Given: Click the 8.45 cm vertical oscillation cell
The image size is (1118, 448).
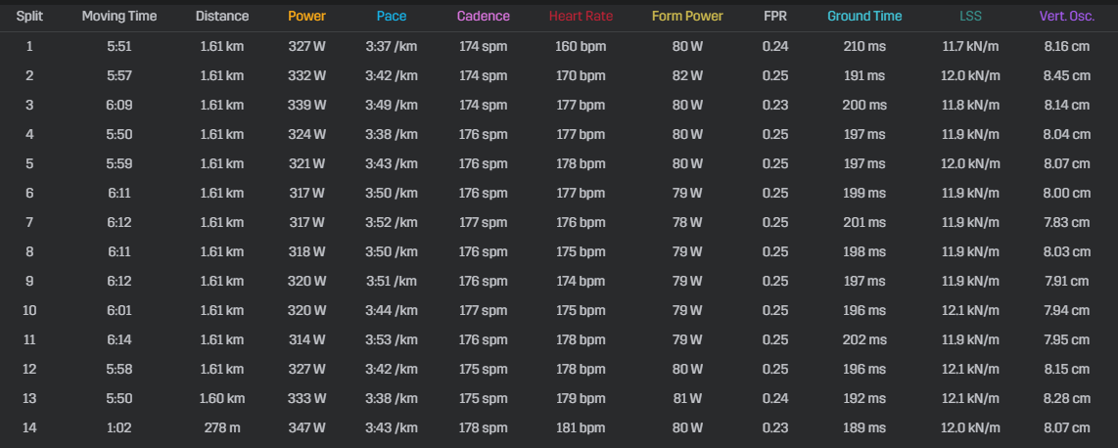Looking at the screenshot, I should pos(1067,76).
